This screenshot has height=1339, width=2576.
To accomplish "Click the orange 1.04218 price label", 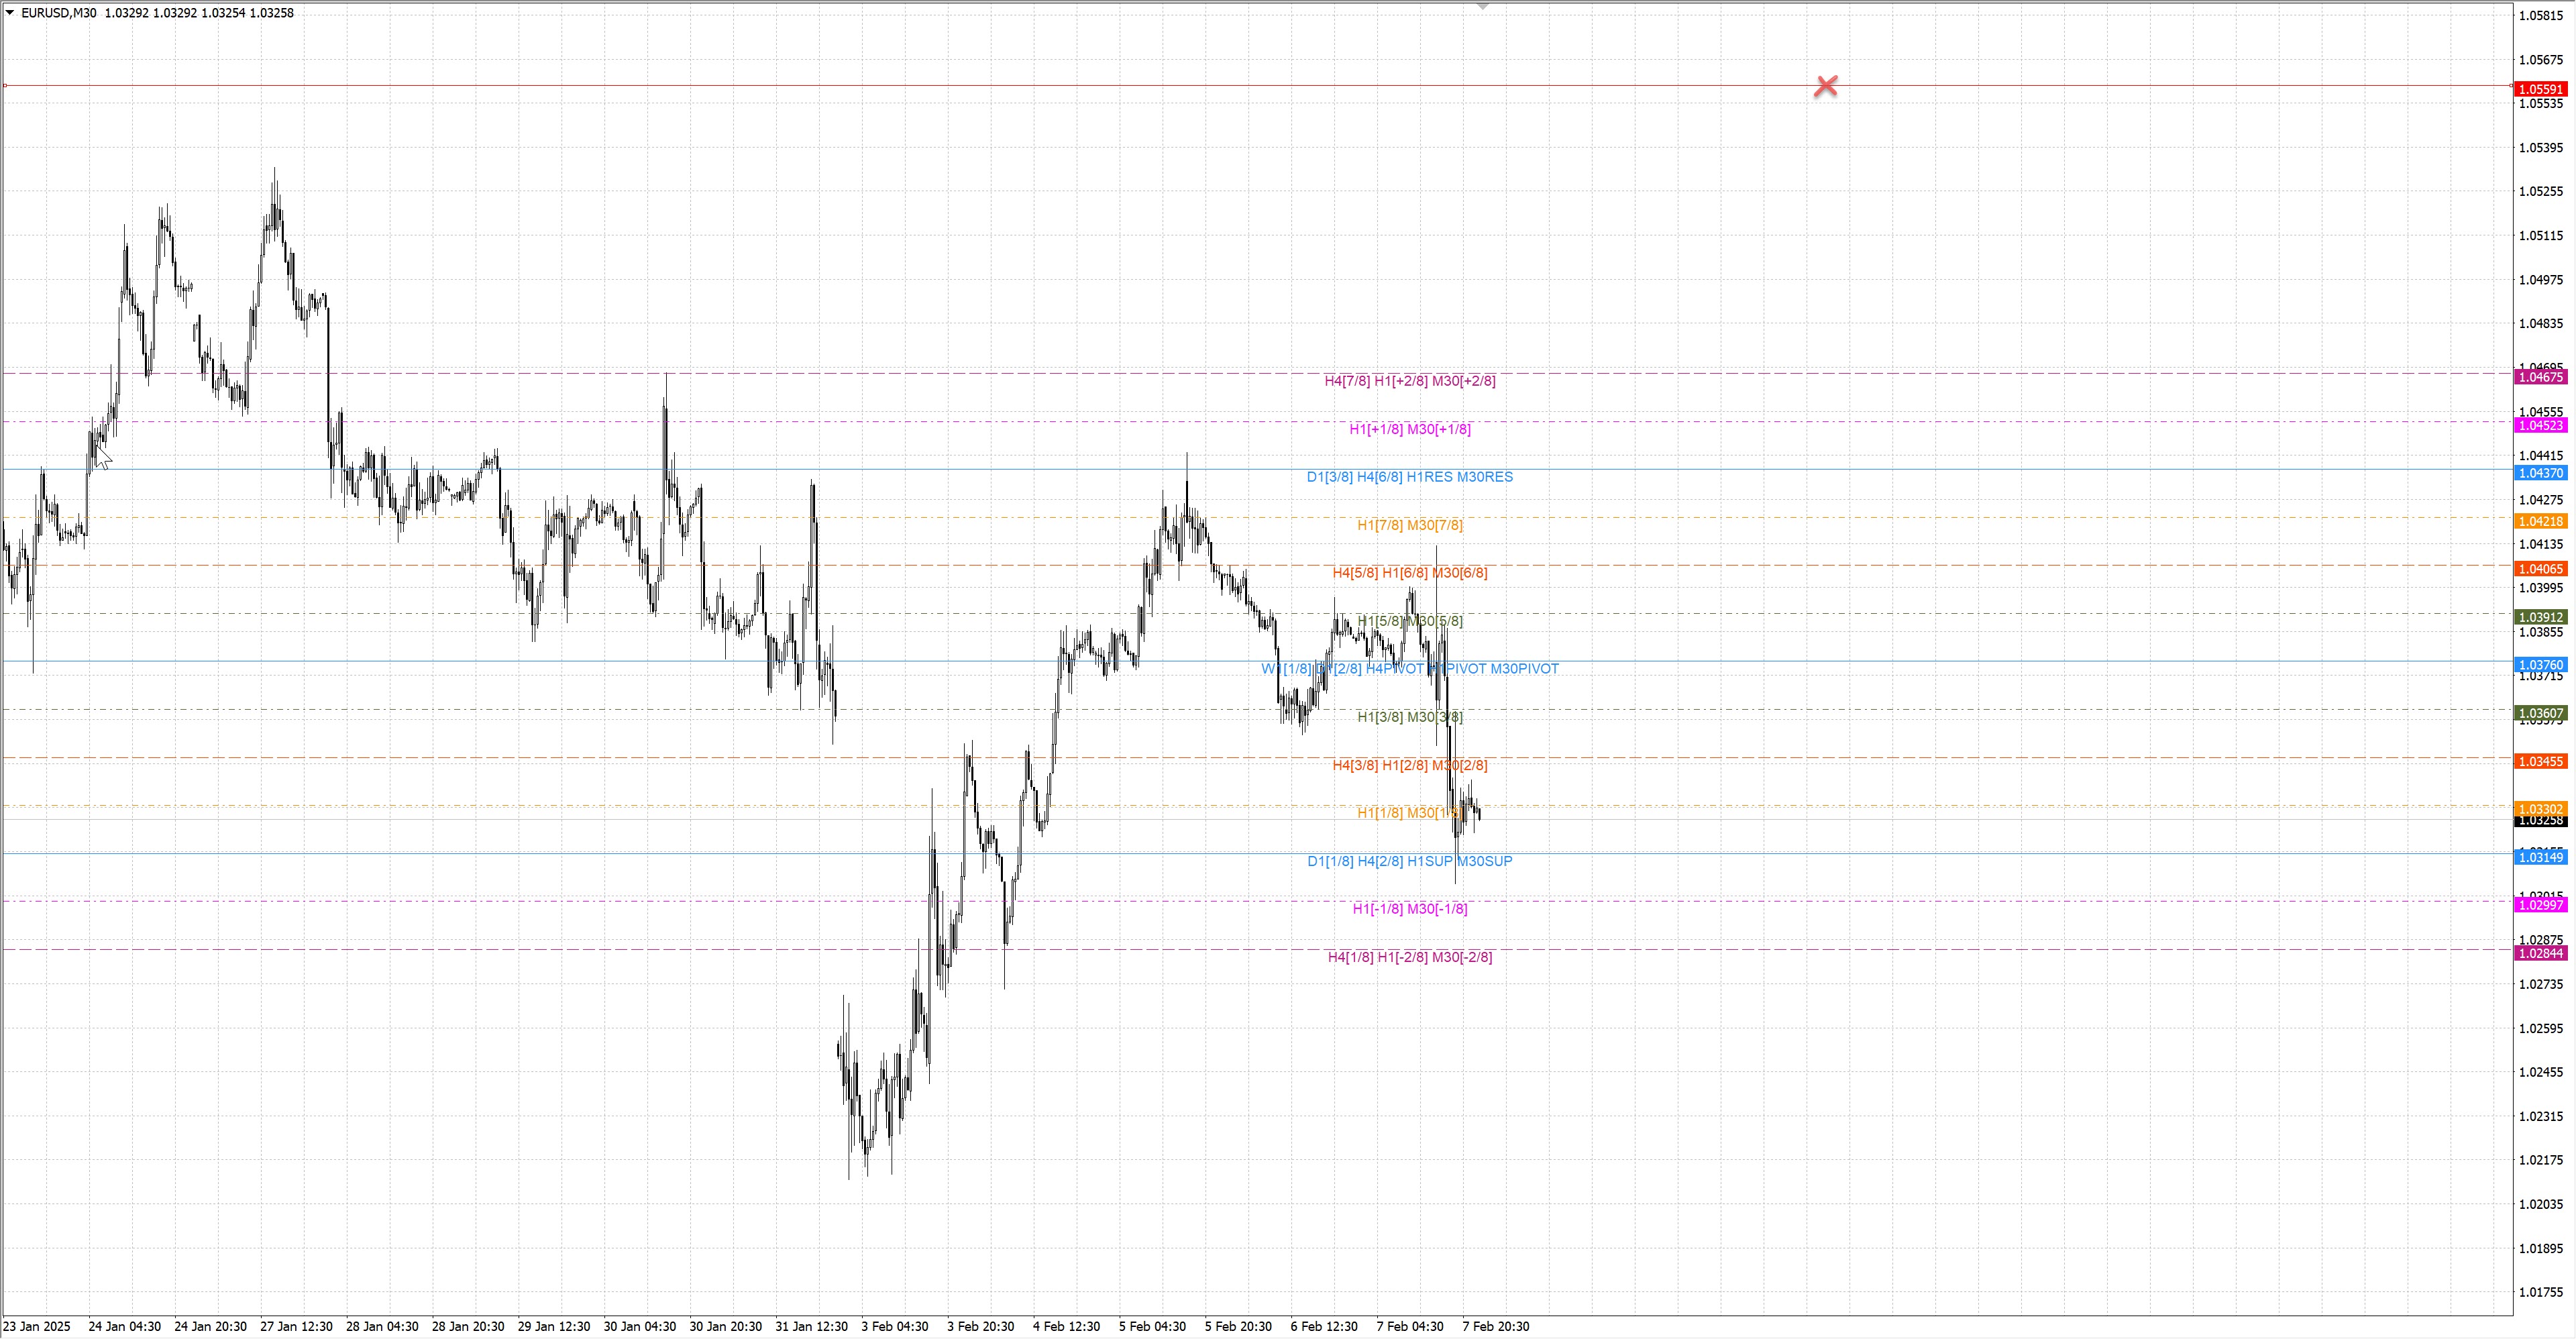I will pyautogui.click(x=2540, y=521).
